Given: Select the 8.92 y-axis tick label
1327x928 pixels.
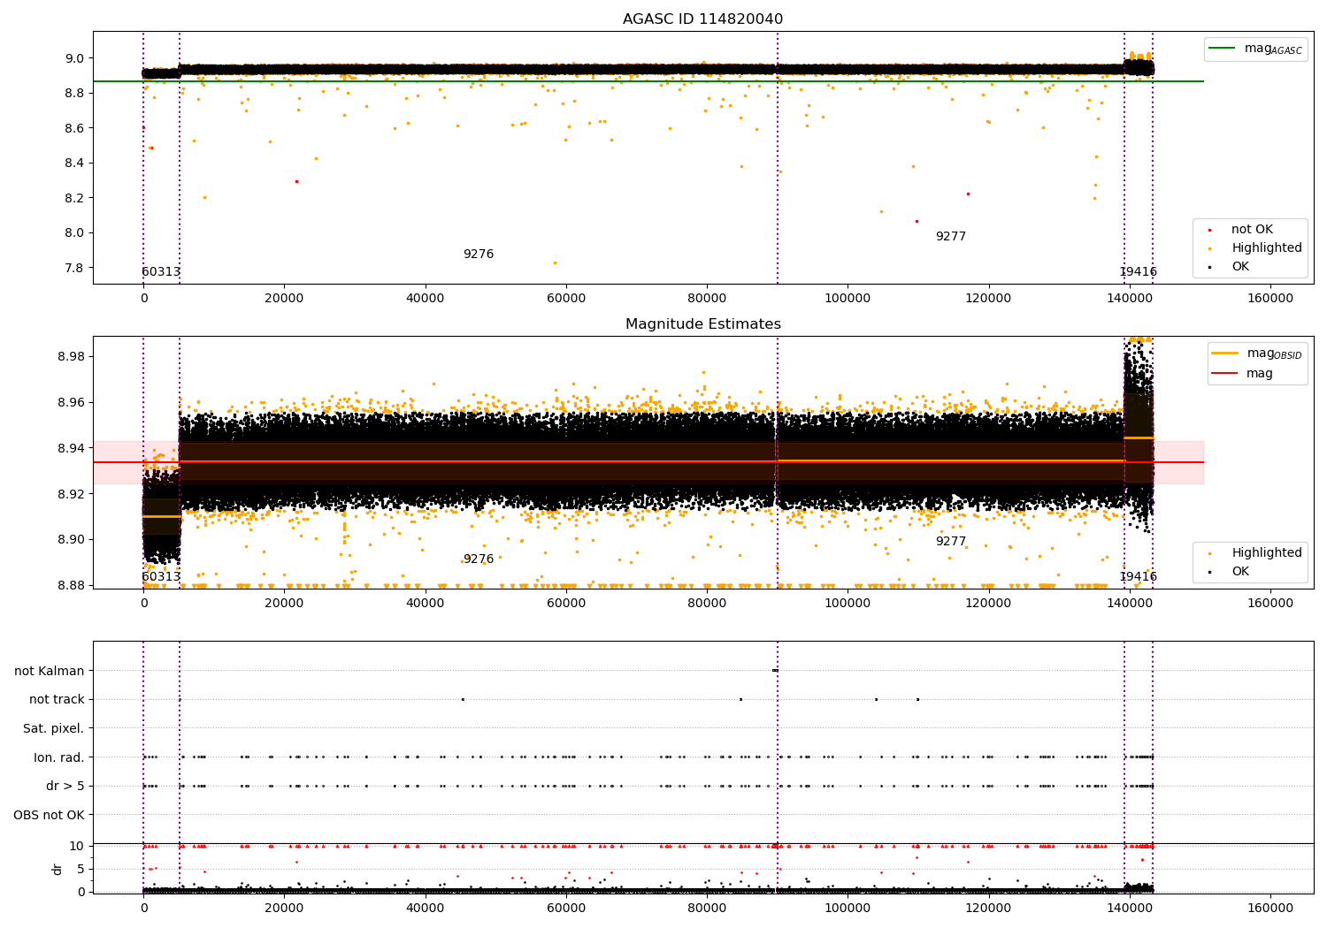Looking at the screenshot, I should click(x=72, y=495).
